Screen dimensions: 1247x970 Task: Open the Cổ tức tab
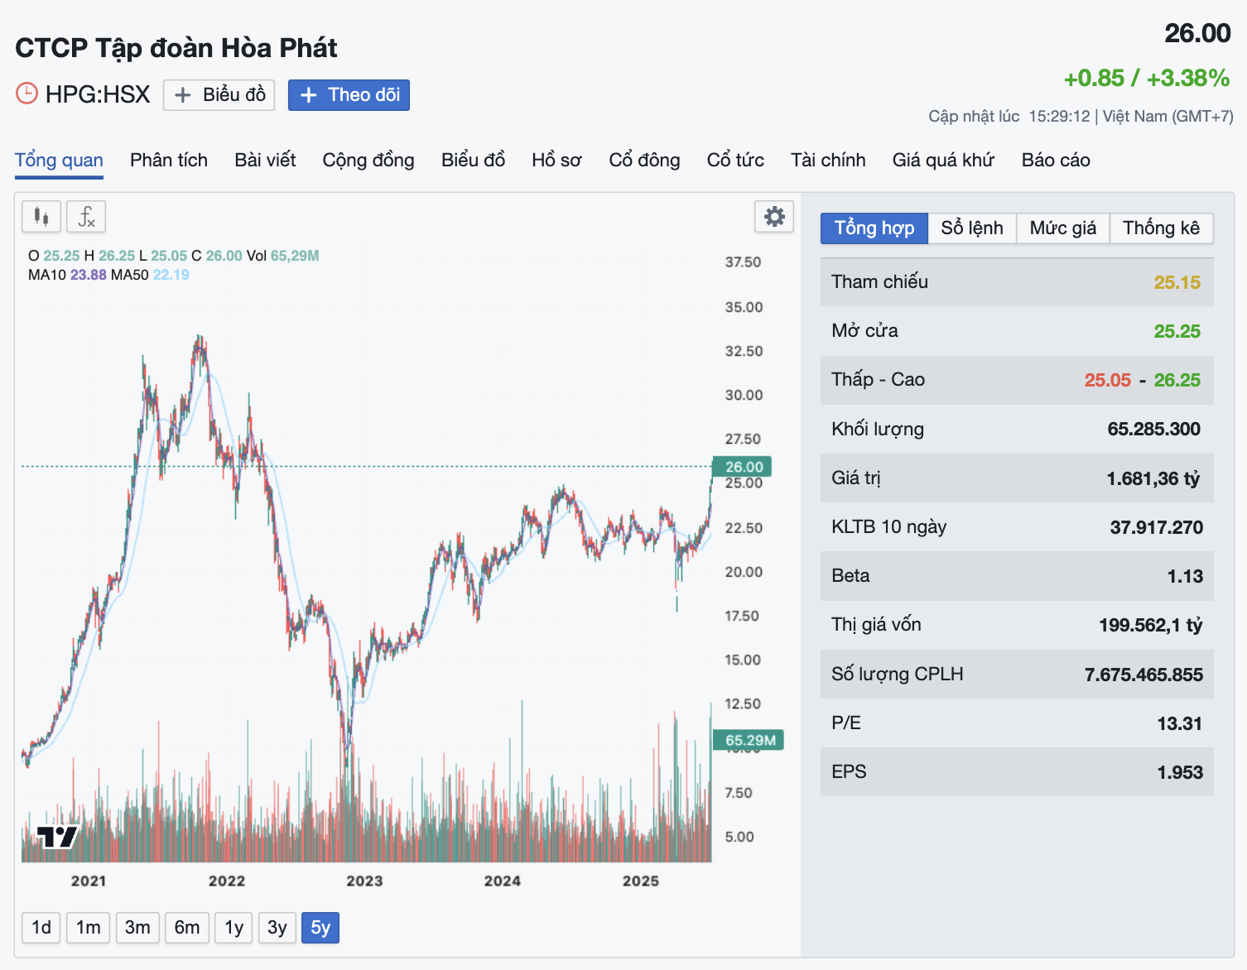pyautogui.click(x=735, y=160)
